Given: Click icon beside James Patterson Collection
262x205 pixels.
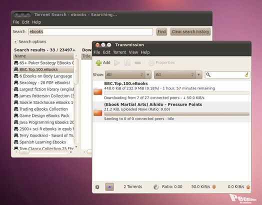Looking at the screenshot, I should 16,96.
